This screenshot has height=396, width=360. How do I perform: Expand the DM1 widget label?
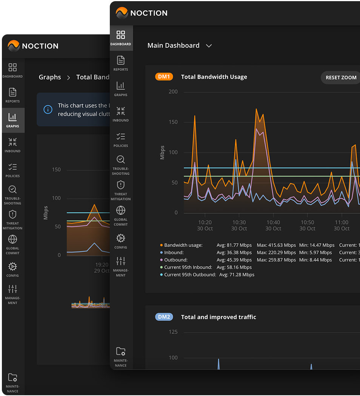coord(164,76)
